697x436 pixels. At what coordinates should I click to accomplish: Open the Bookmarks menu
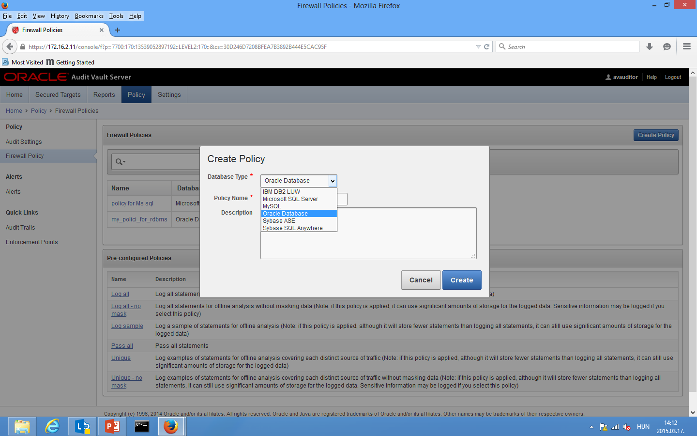click(x=89, y=16)
